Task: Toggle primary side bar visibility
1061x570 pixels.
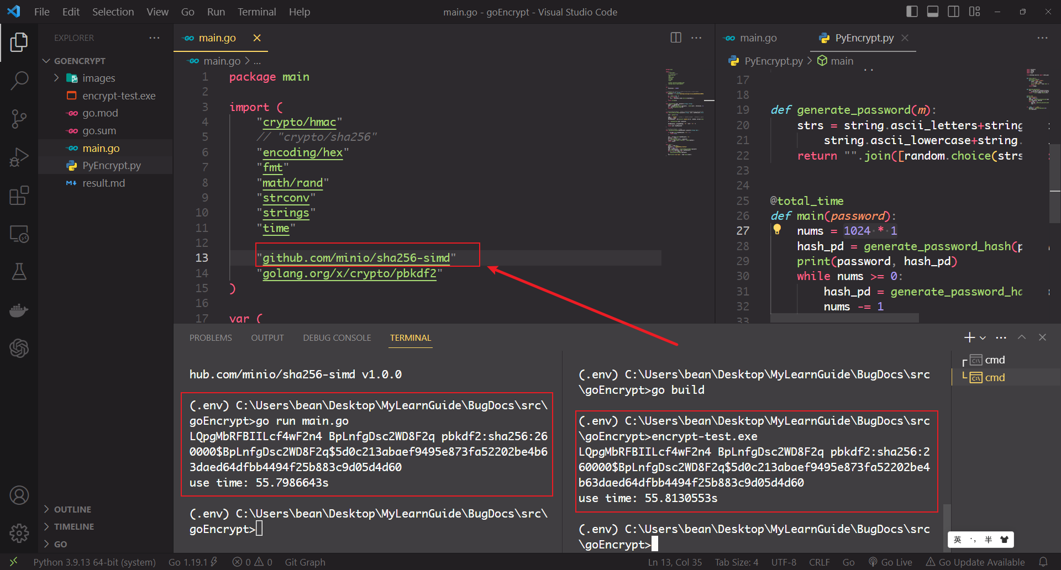Action: pos(912,12)
